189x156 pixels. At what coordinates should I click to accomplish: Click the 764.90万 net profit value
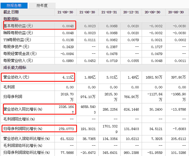pyautogui.click(x=131, y=97)
